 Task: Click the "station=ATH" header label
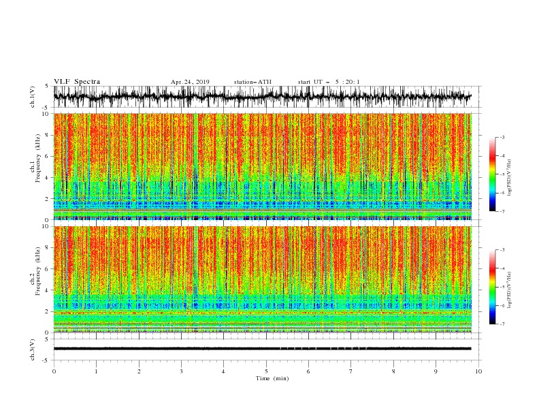tap(252, 82)
